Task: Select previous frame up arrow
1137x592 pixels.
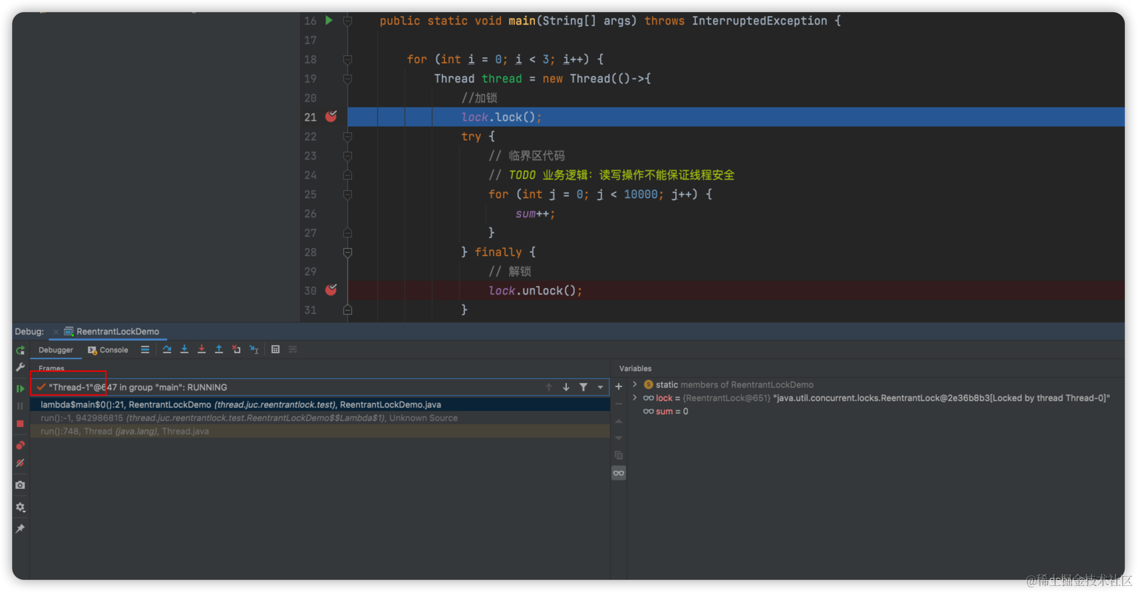Action: pyautogui.click(x=549, y=387)
